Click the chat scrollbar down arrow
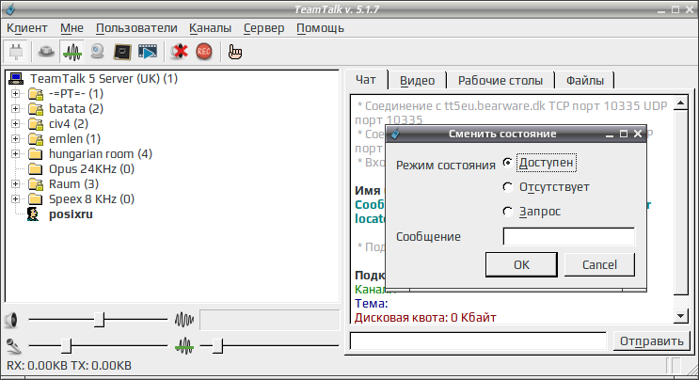 click(x=681, y=316)
